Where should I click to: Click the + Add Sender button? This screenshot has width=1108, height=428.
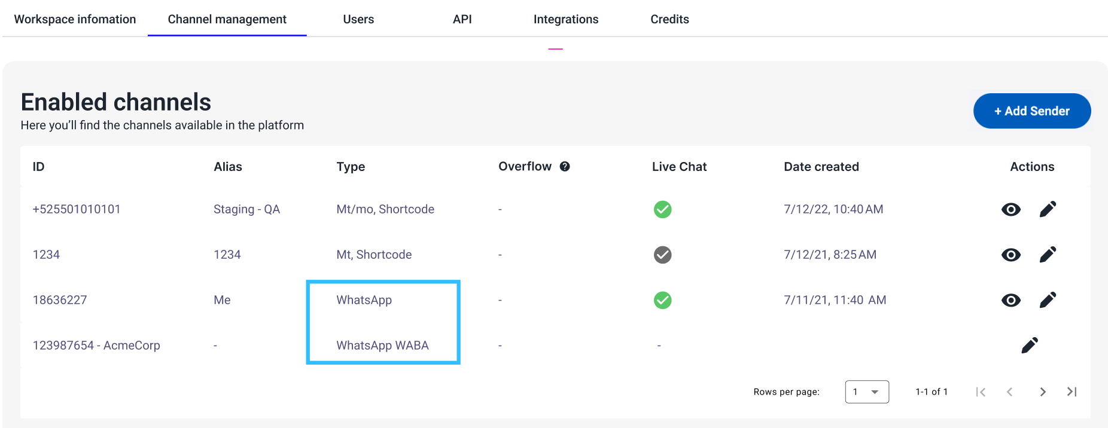point(1032,111)
